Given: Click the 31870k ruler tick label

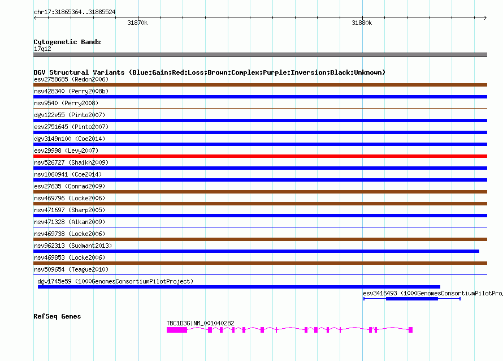Looking at the screenshot, I should 137,23.
